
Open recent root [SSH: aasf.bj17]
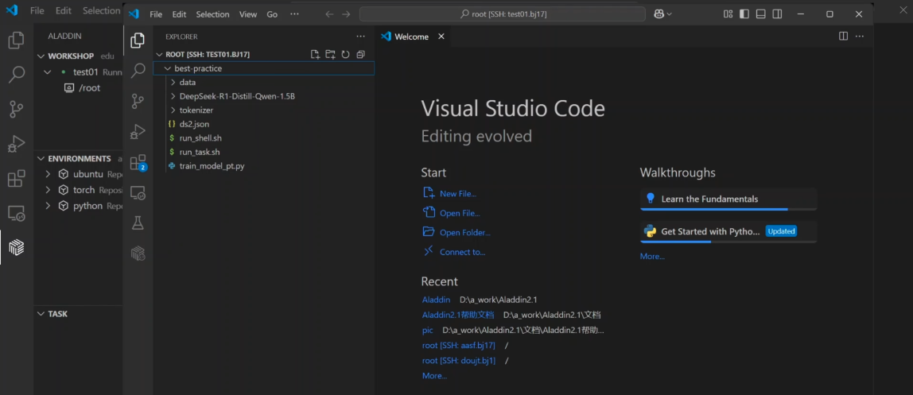click(x=459, y=346)
